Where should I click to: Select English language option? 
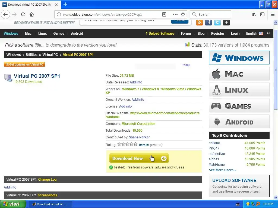pyautogui.click(x=255, y=33)
